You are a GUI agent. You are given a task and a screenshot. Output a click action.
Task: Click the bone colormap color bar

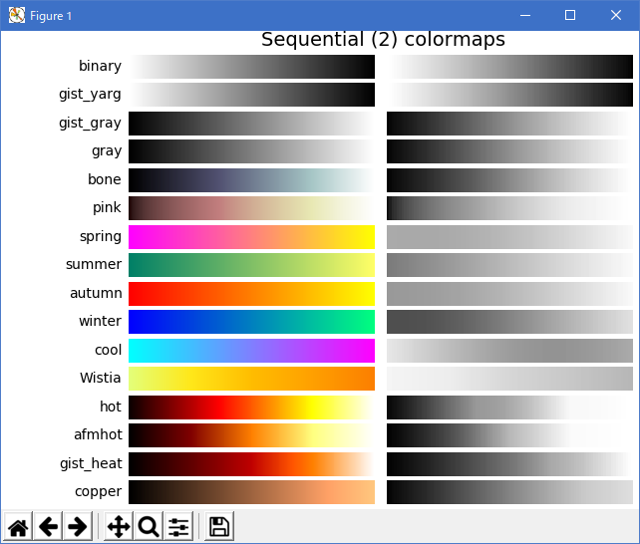[251, 179]
